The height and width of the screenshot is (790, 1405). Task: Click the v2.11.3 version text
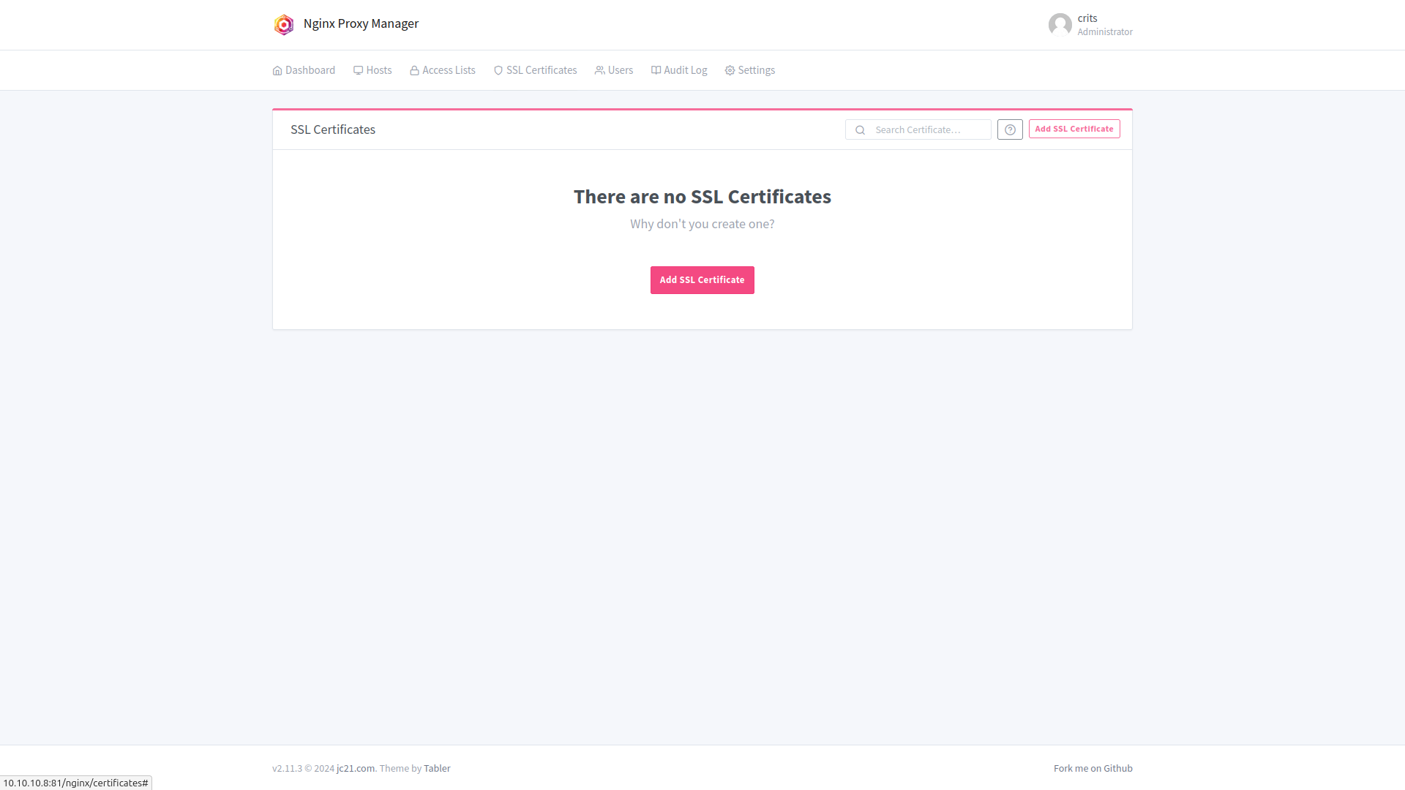click(287, 768)
